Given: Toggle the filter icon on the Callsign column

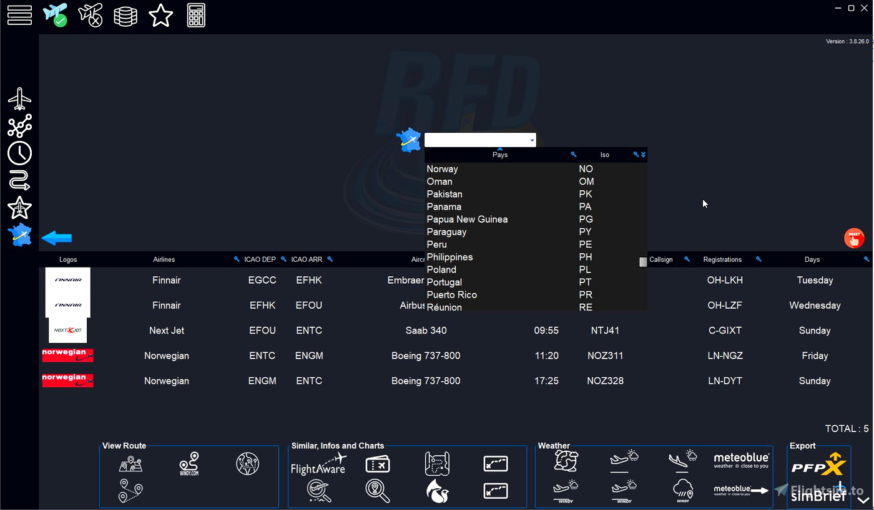Looking at the screenshot, I should click(687, 259).
